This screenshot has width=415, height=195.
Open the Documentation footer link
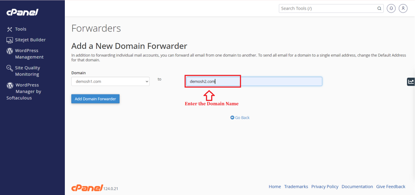point(357,187)
